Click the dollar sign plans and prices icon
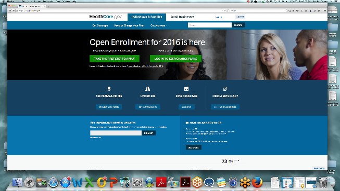 tap(109, 89)
